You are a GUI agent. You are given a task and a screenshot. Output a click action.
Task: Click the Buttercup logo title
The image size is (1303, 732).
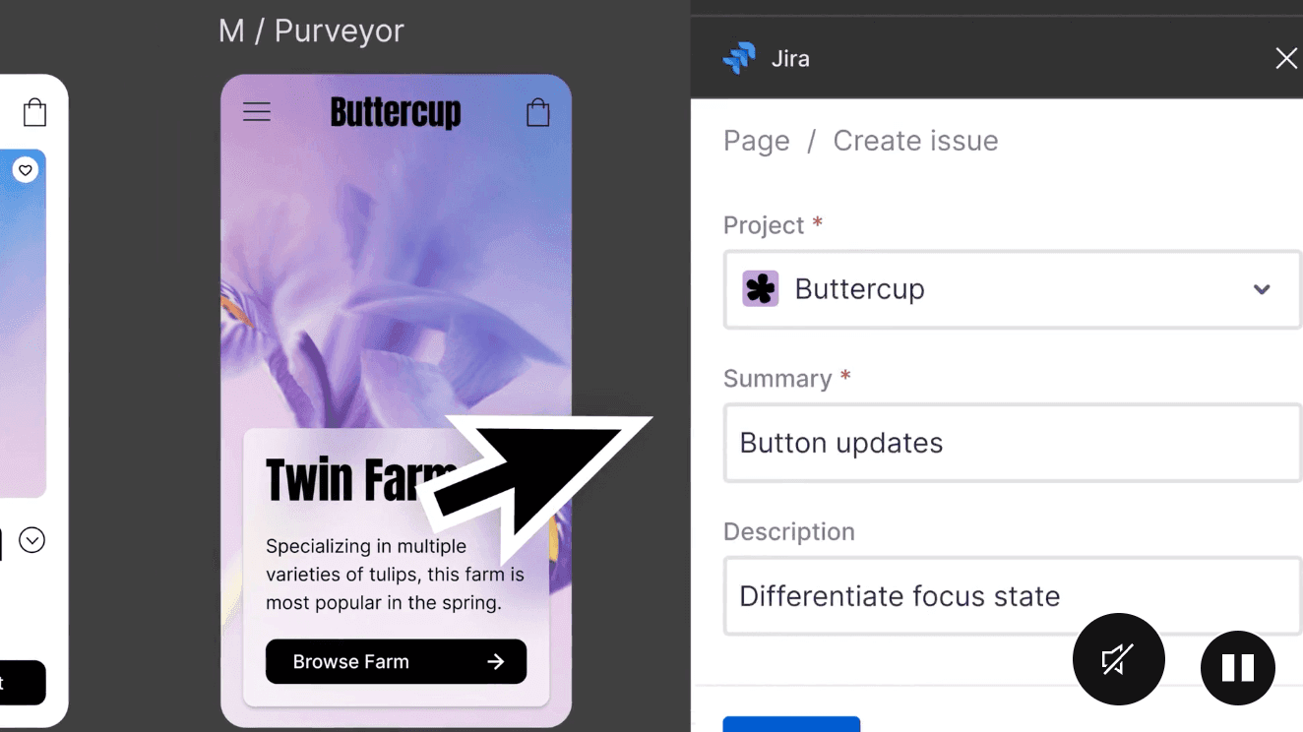[x=396, y=112]
